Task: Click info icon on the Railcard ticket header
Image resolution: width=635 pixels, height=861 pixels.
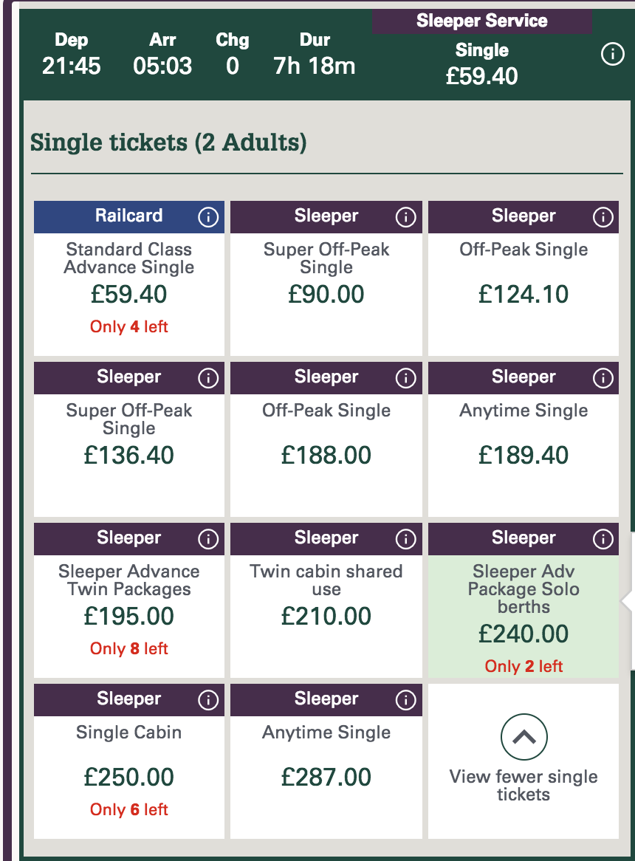Action: 209,217
